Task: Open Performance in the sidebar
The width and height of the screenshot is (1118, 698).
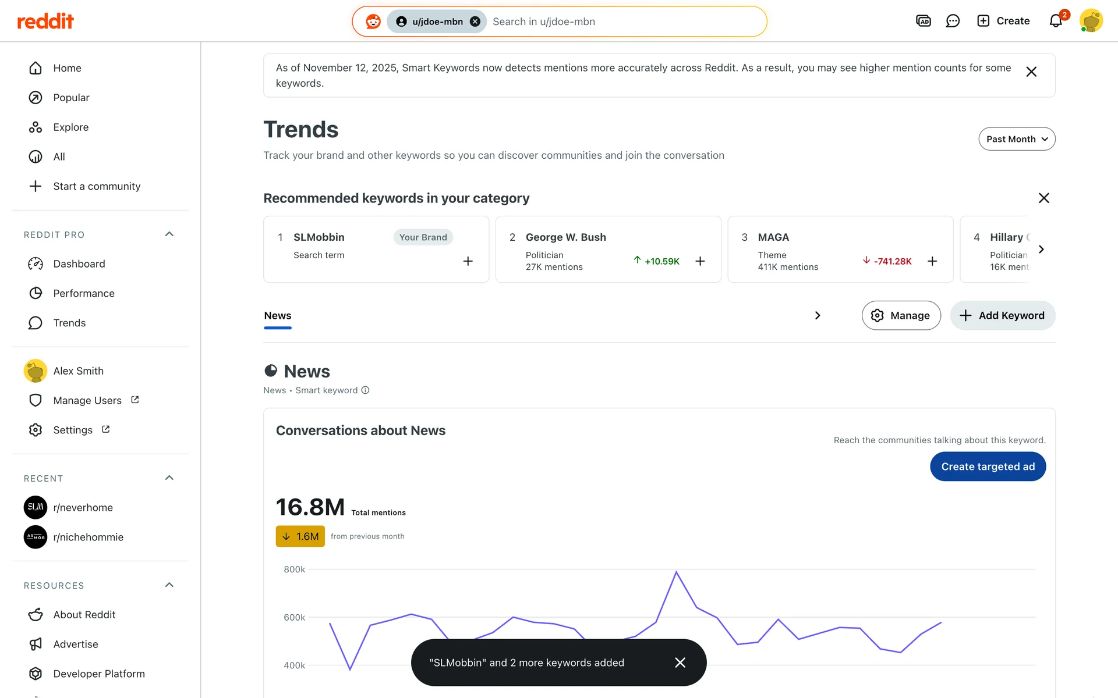Action: click(83, 293)
